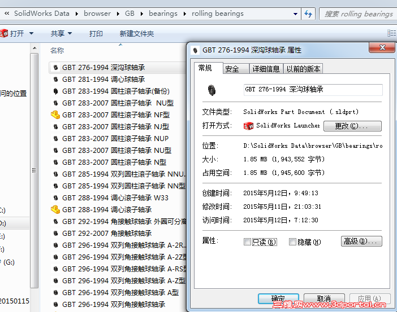Click the SolidWorks Data breadcrumb segment
This screenshot has width=397, height=312.
point(41,14)
